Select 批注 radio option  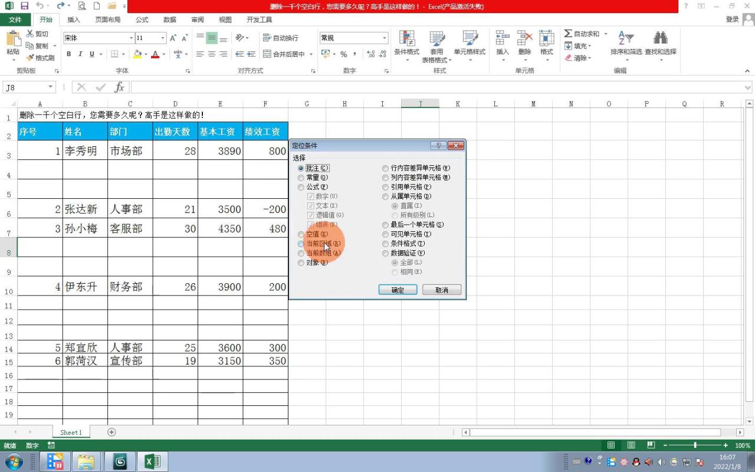(x=301, y=168)
